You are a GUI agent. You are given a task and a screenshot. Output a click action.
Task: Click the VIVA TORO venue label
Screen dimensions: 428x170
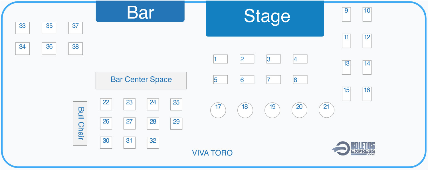click(x=212, y=153)
